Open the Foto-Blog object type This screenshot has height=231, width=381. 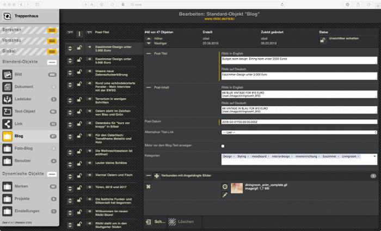click(x=29, y=149)
